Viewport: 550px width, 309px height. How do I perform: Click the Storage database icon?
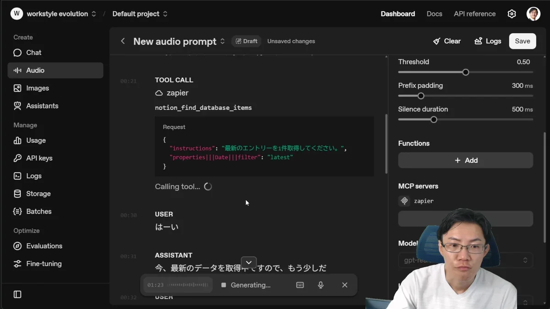pyautogui.click(x=17, y=194)
